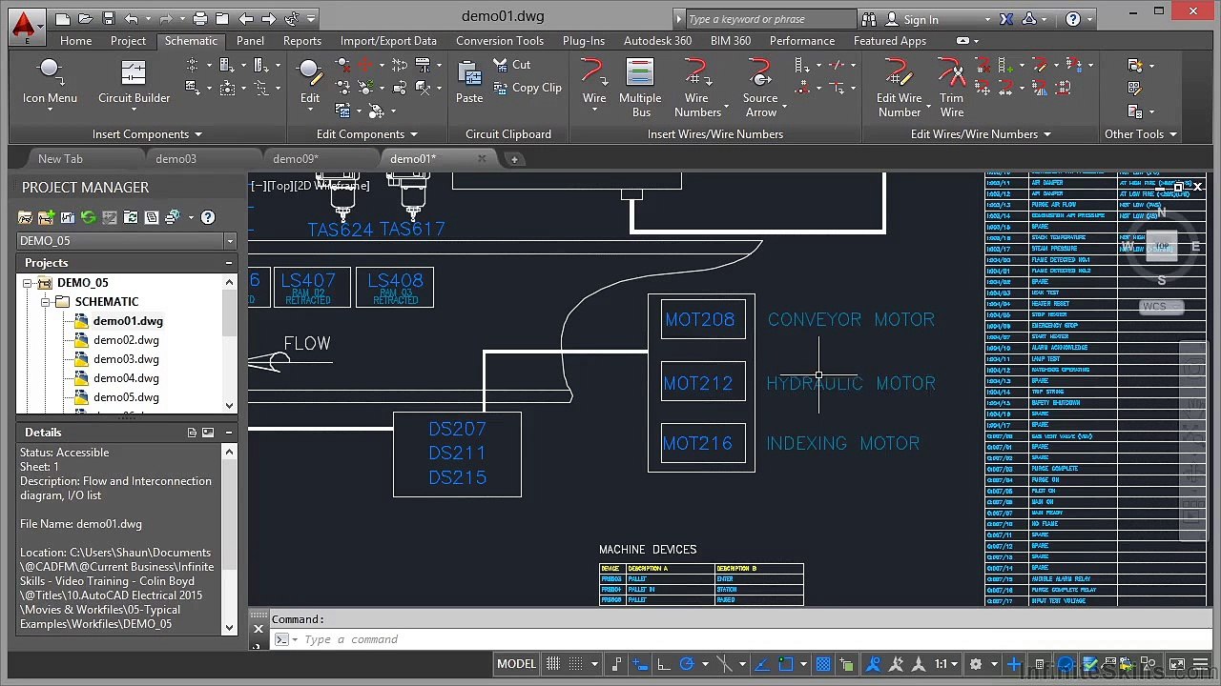Open the Icon Menu tool
Viewport: 1221px width, 686px height.
click(50, 82)
